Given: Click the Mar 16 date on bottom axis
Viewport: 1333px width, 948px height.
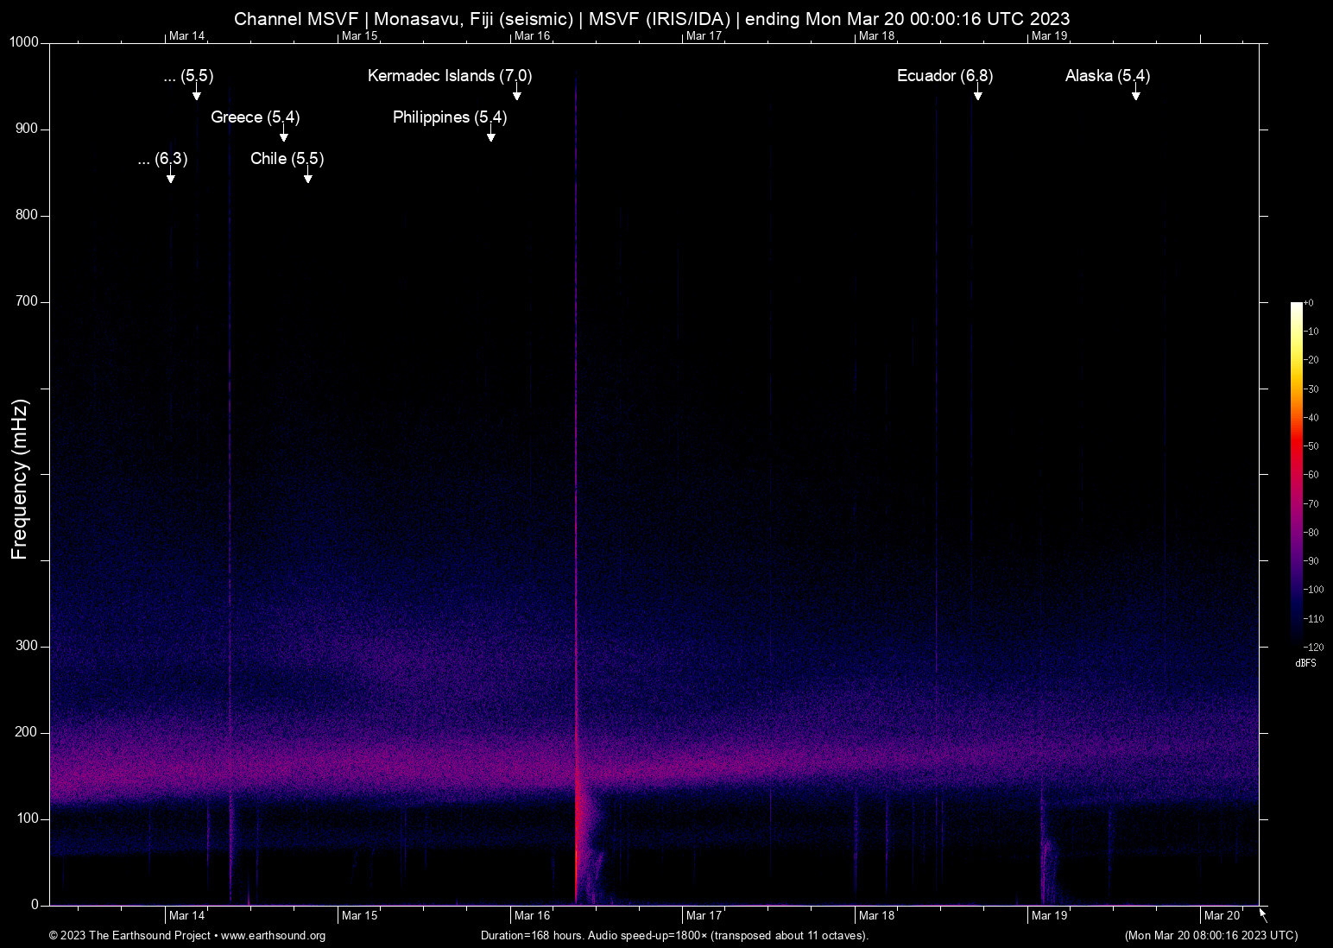Looking at the screenshot, I should pyautogui.click(x=532, y=915).
